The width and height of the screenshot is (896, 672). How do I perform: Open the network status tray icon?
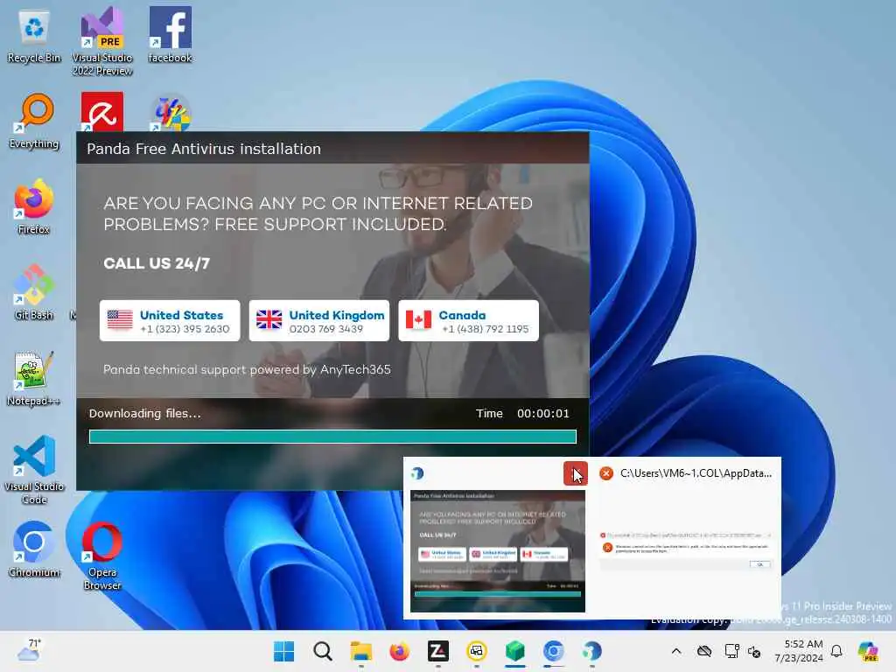point(731,651)
